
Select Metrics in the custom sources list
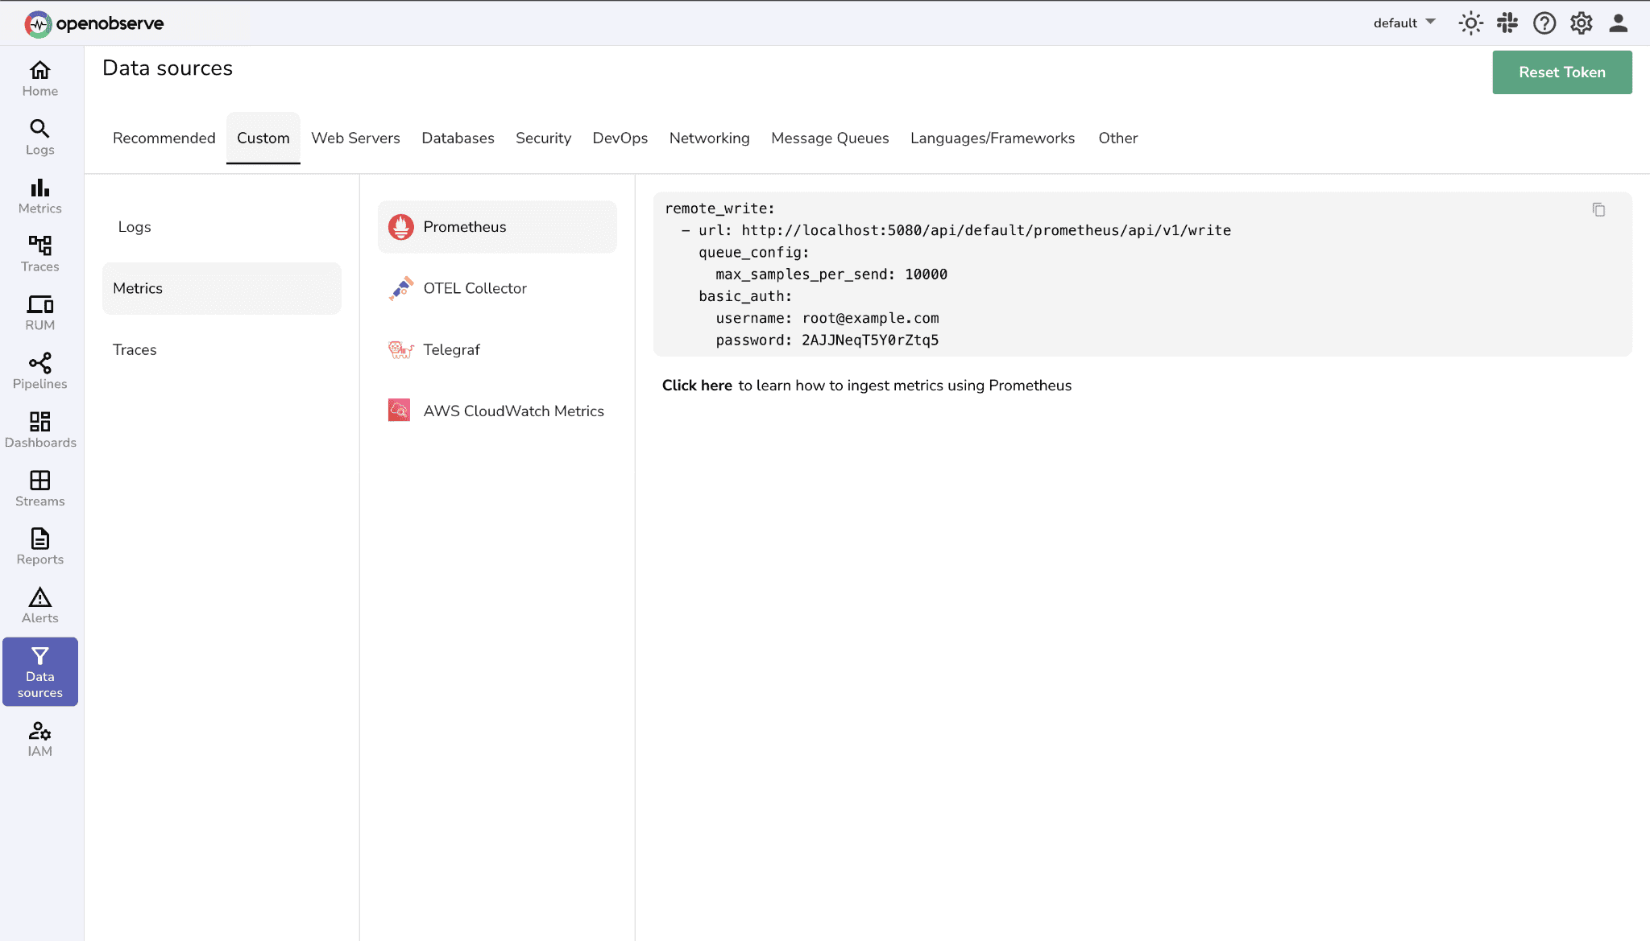coord(222,288)
